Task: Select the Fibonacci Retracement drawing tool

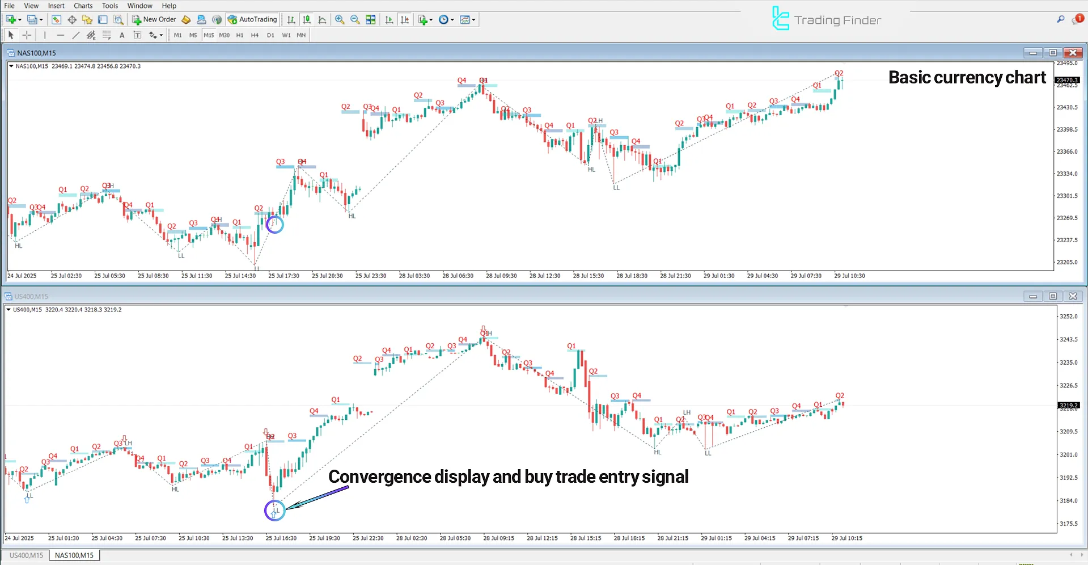Action: point(107,35)
